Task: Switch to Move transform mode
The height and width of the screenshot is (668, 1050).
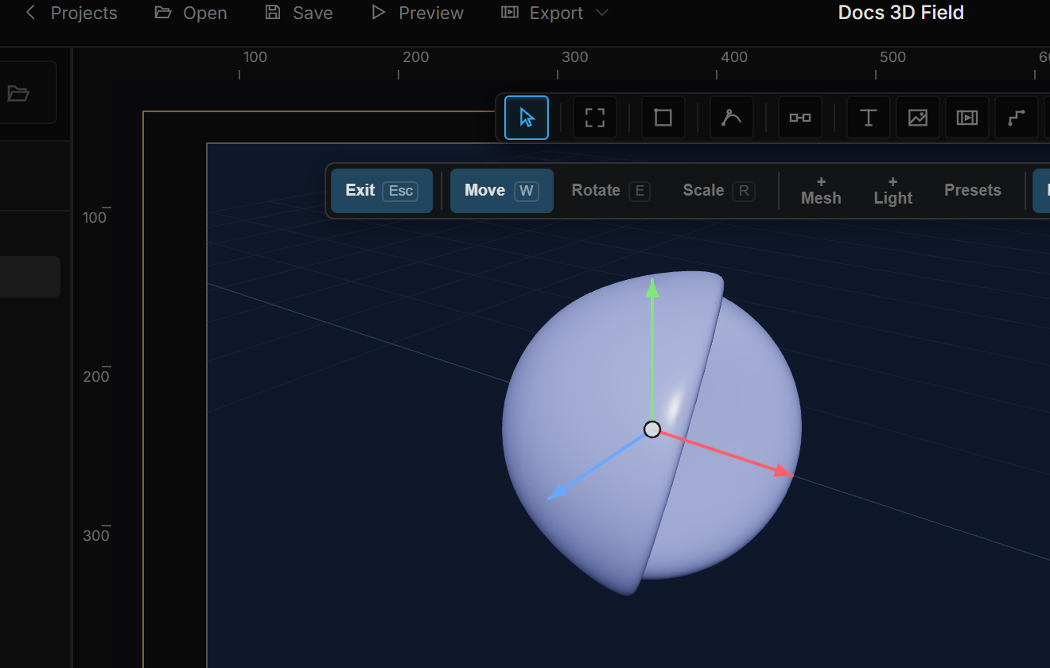Action: 502,191
